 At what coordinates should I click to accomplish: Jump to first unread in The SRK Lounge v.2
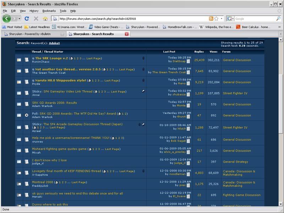click(33, 59)
